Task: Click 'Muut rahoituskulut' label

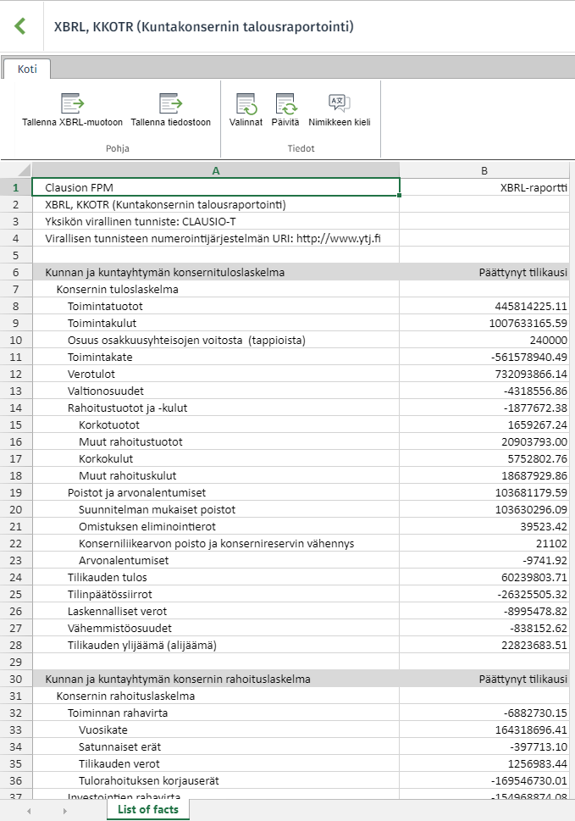Action: (x=128, y=475)
